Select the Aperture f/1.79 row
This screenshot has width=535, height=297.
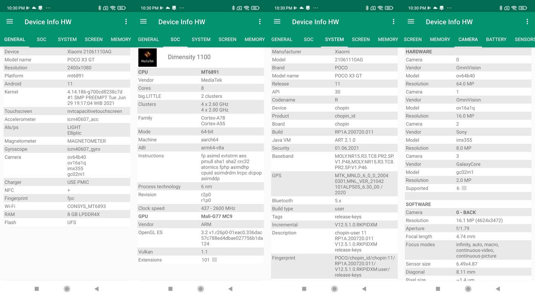[x=468, y=228]
